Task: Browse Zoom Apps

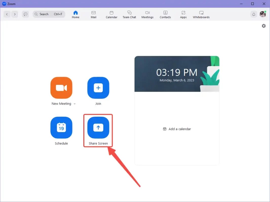Action: (x=183, y=14)
